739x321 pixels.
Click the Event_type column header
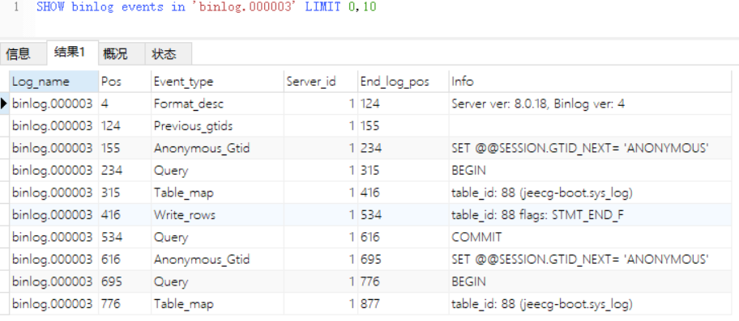217,82
